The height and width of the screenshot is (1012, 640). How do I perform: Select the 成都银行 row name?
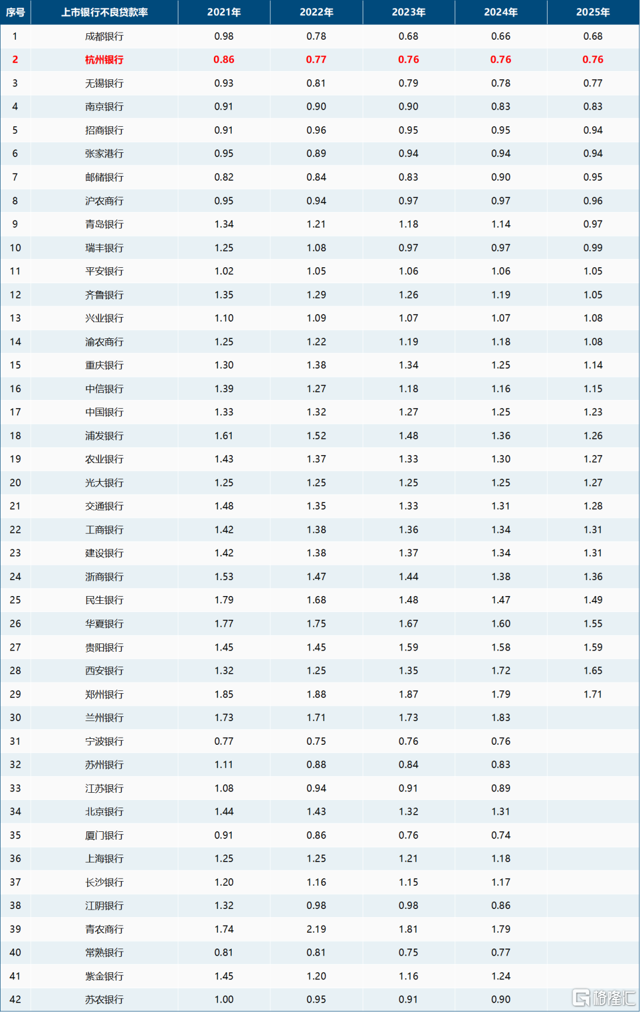[x=104, y=37]
